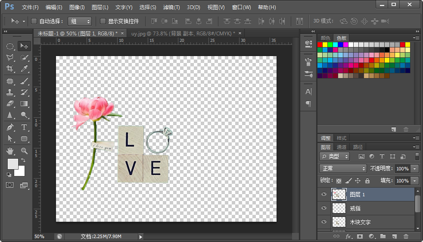Click the 图层 1 layer thumbnail

click(x=339, y=195)
